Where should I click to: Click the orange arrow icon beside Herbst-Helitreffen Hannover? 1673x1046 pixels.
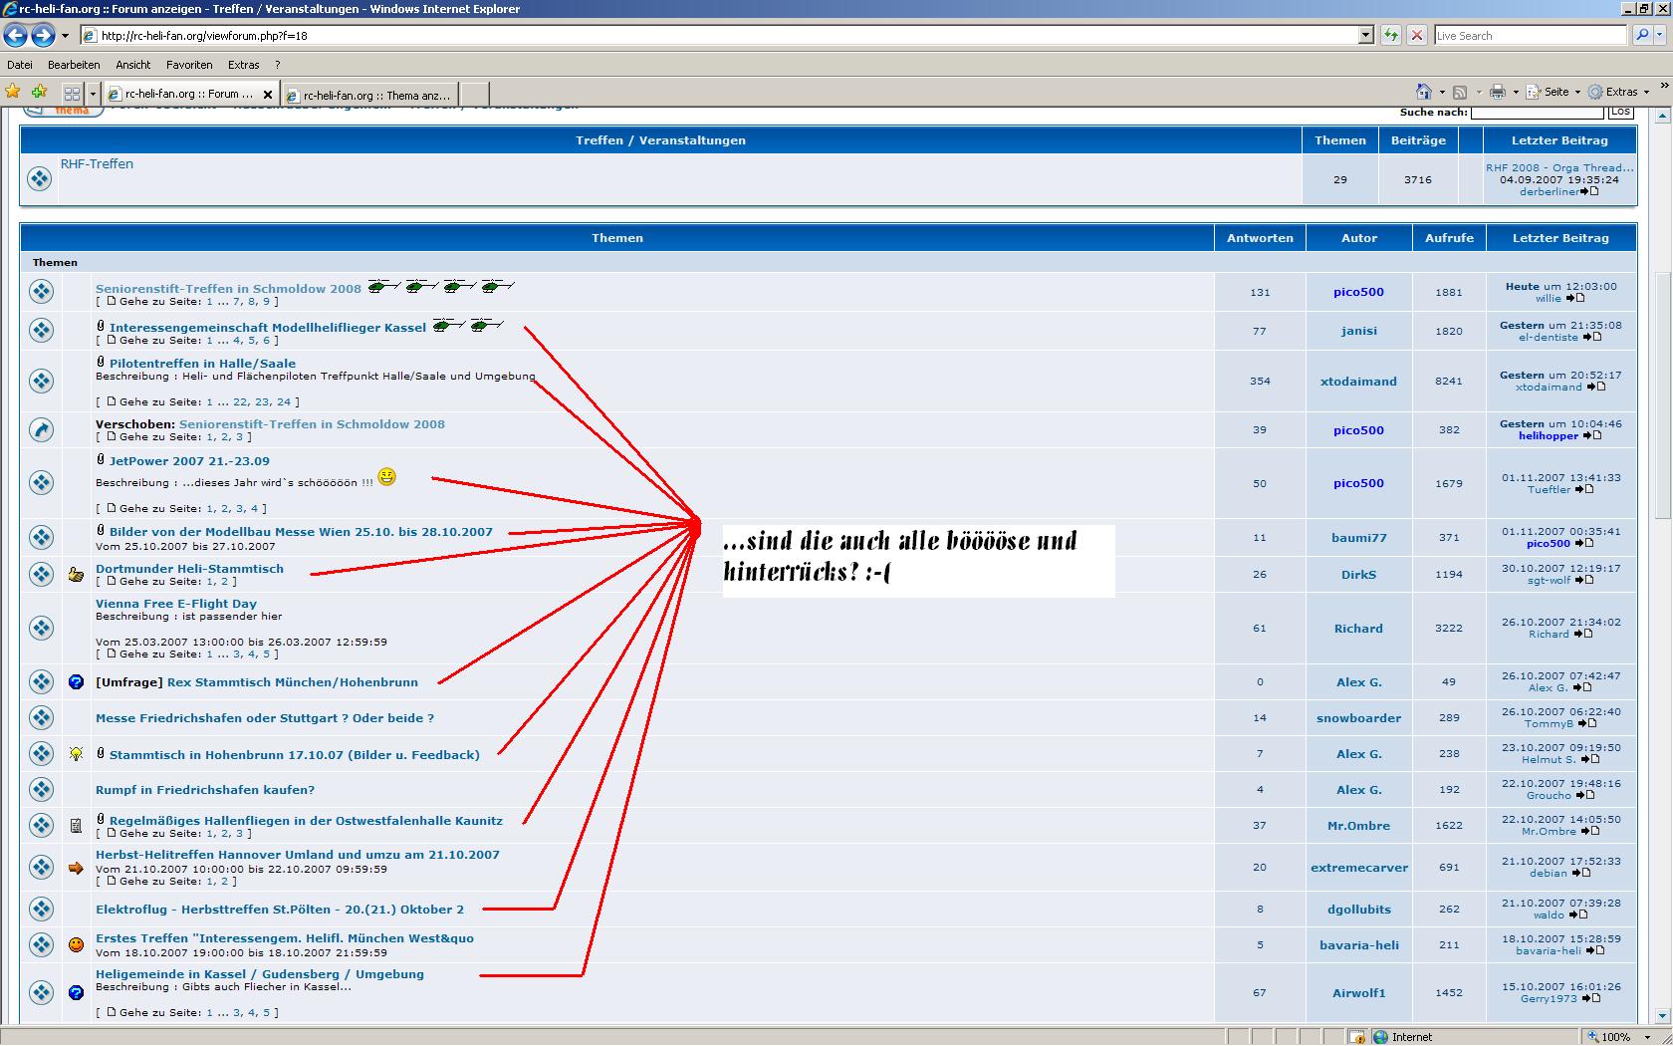76,868
